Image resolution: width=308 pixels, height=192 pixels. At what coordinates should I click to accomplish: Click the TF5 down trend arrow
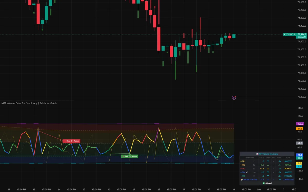click(268, 176)
